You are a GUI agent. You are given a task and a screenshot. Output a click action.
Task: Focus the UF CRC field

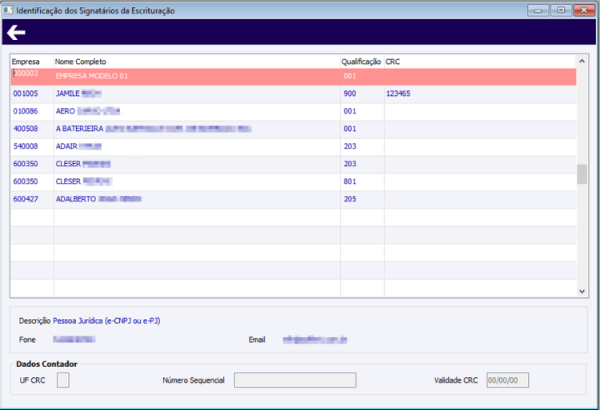[62, 380]
